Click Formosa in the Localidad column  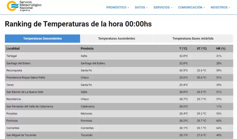click(x=12, y=121)
